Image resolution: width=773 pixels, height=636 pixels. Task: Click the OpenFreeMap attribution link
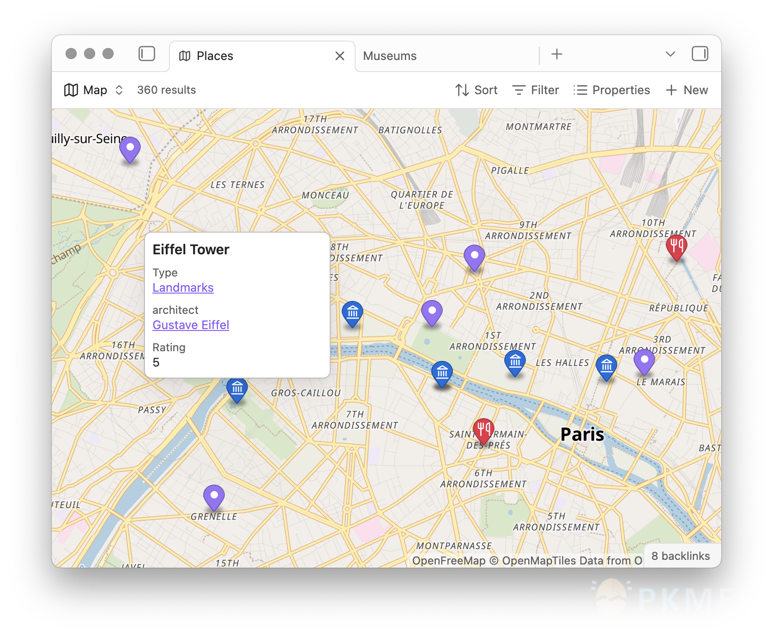click(x=448, y=561)
